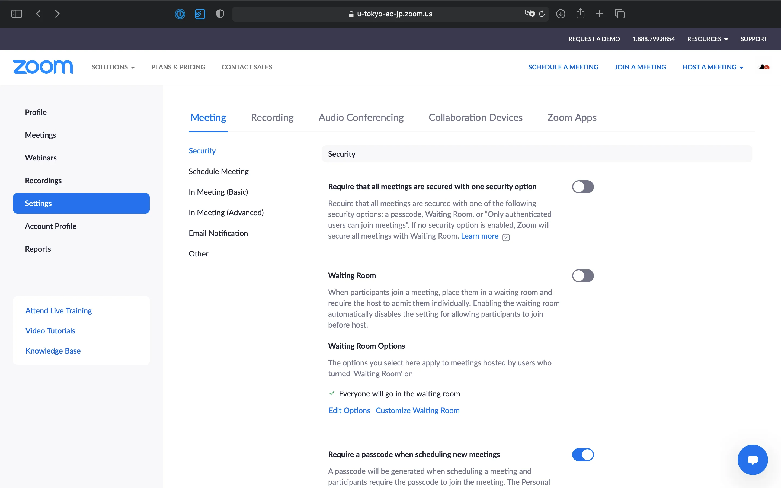Click the user profile avatar
The width and height of the screenshot is (781, 488).
(764, 67)
